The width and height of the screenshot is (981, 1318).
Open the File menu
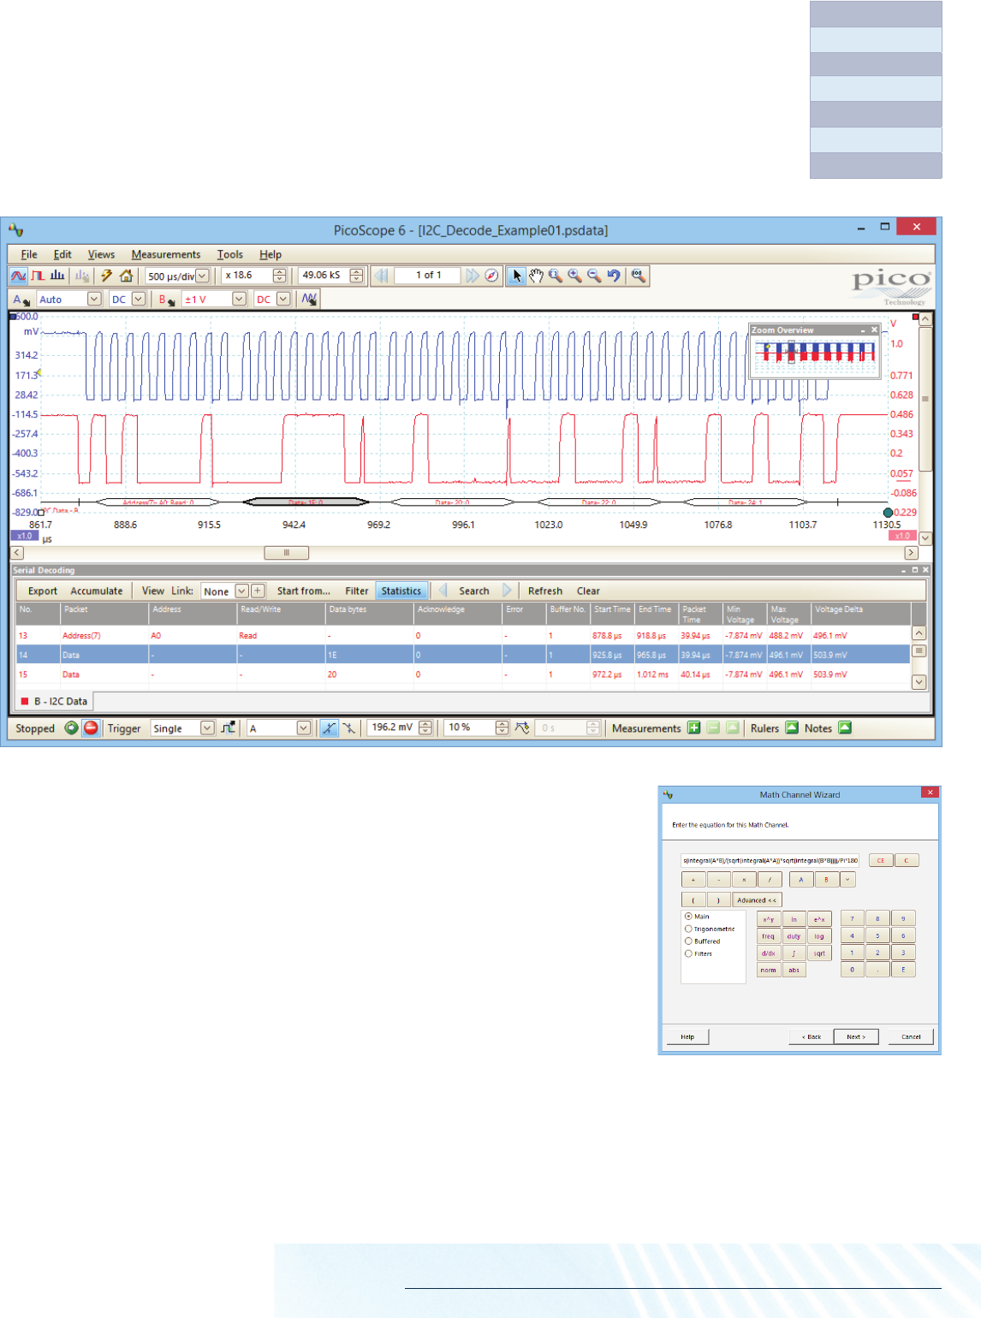(x=29, y=254)
